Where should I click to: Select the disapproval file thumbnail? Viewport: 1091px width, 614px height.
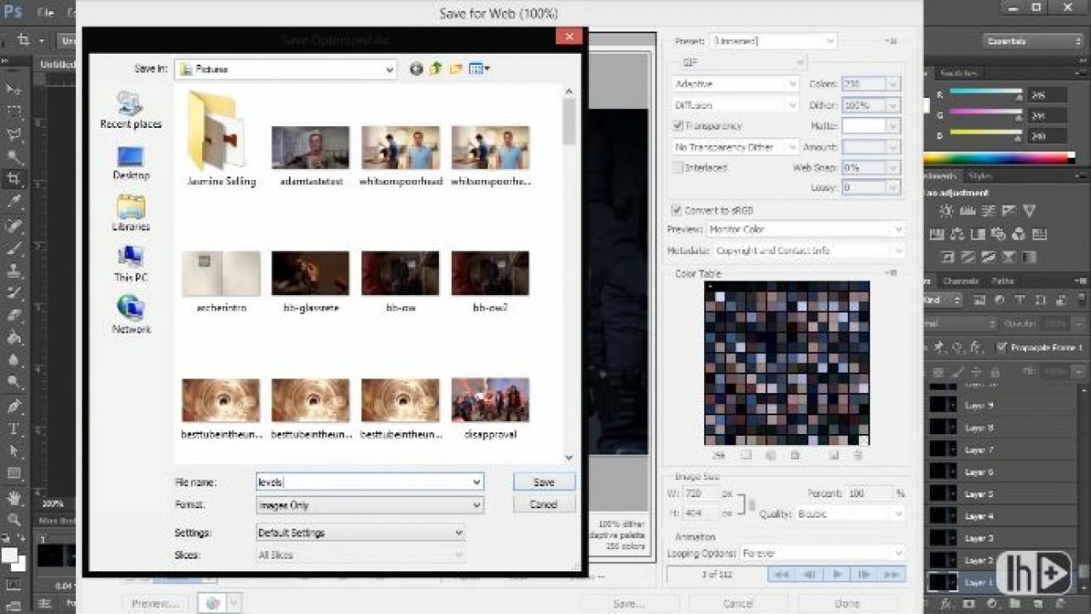[490, 398]
